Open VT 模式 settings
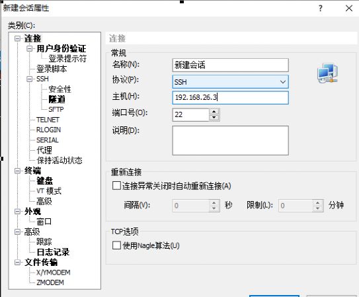 coord(49,191)
